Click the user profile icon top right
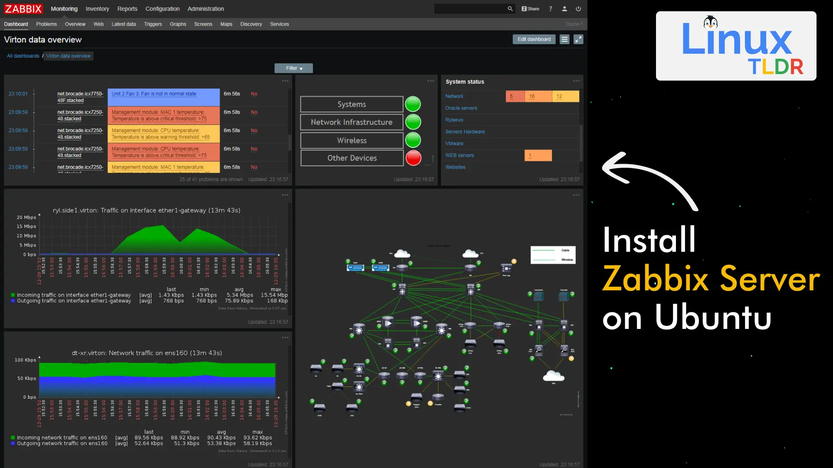 point(564,9)
